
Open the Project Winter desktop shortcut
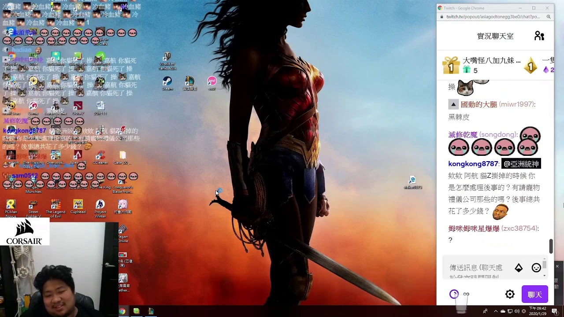click(100, 209)
